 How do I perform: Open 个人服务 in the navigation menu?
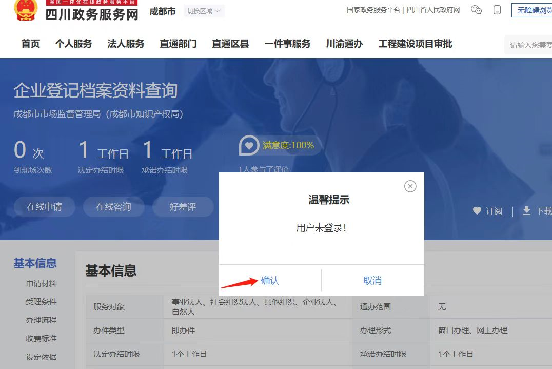(73, 44)
